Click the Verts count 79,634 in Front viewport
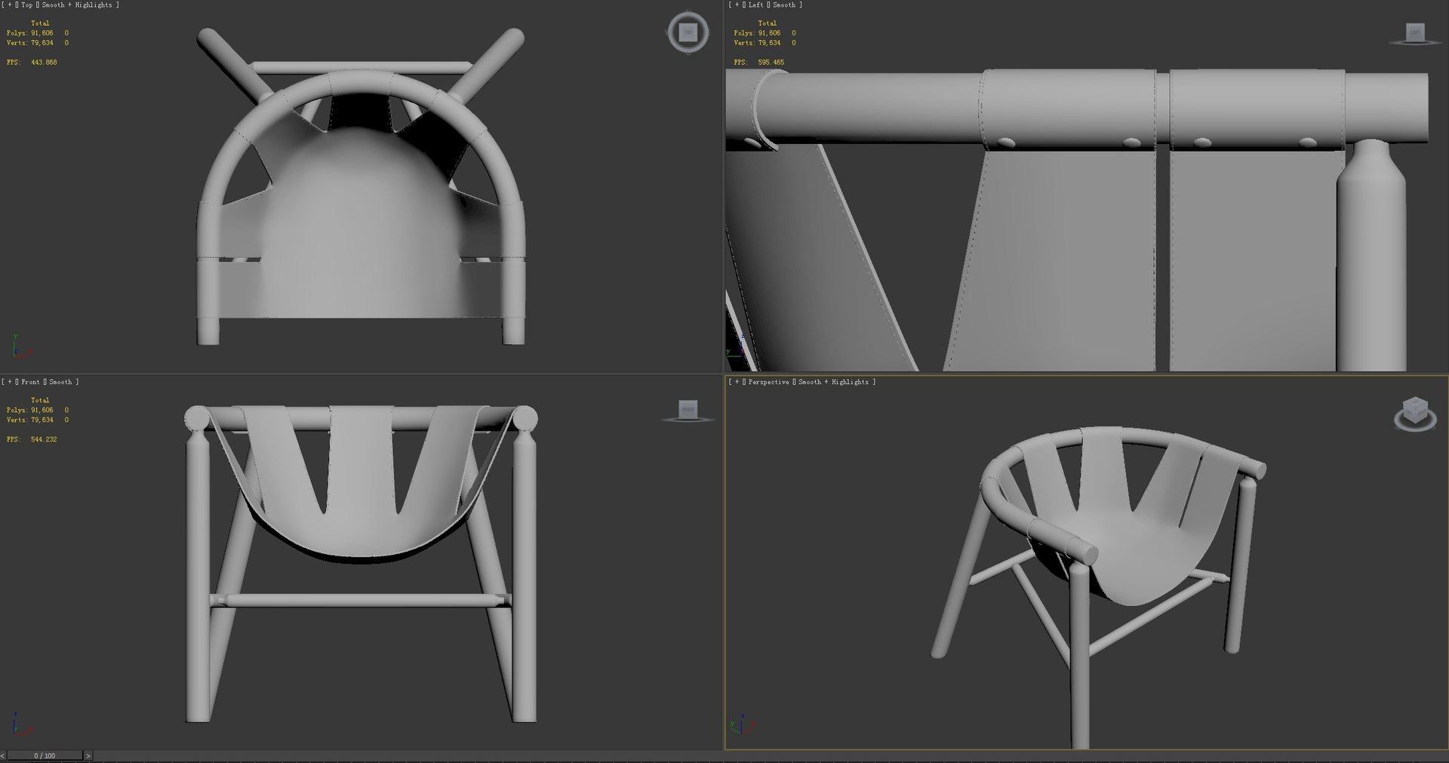This screenshot has width=1449, height=763. pyautogui.click(x=42, y=420)
